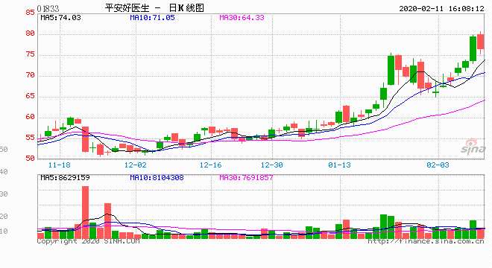The image size is (492, 268).
Task: Click the 12-02 date axis marker
Action: tap(135, 165)
